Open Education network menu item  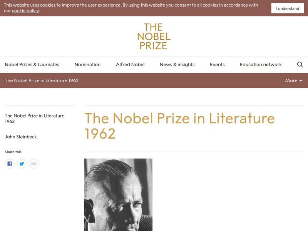click(261, 65)
